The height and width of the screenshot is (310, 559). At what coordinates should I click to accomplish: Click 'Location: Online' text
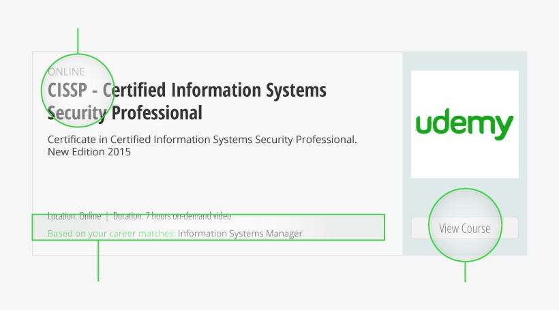(x=74, y=216)
